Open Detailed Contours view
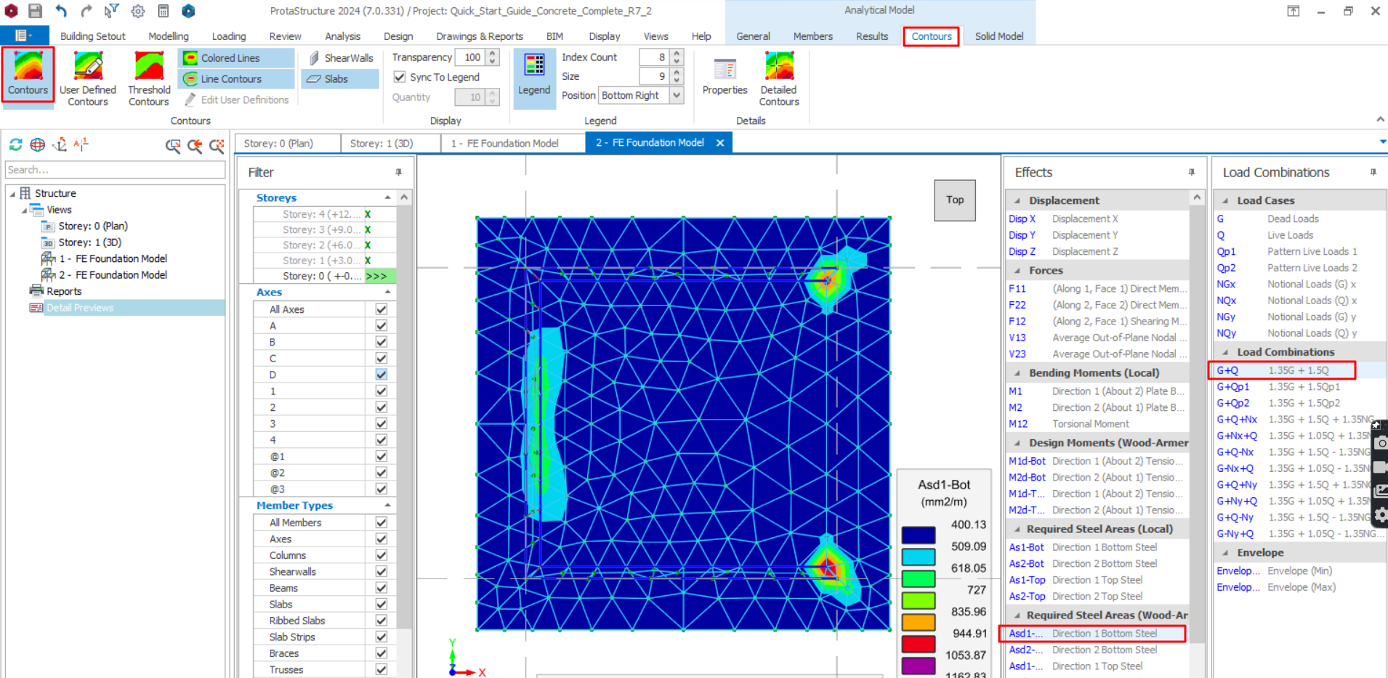The height and width of the screenshot is (678, 1388). click(x=779, y=78)
